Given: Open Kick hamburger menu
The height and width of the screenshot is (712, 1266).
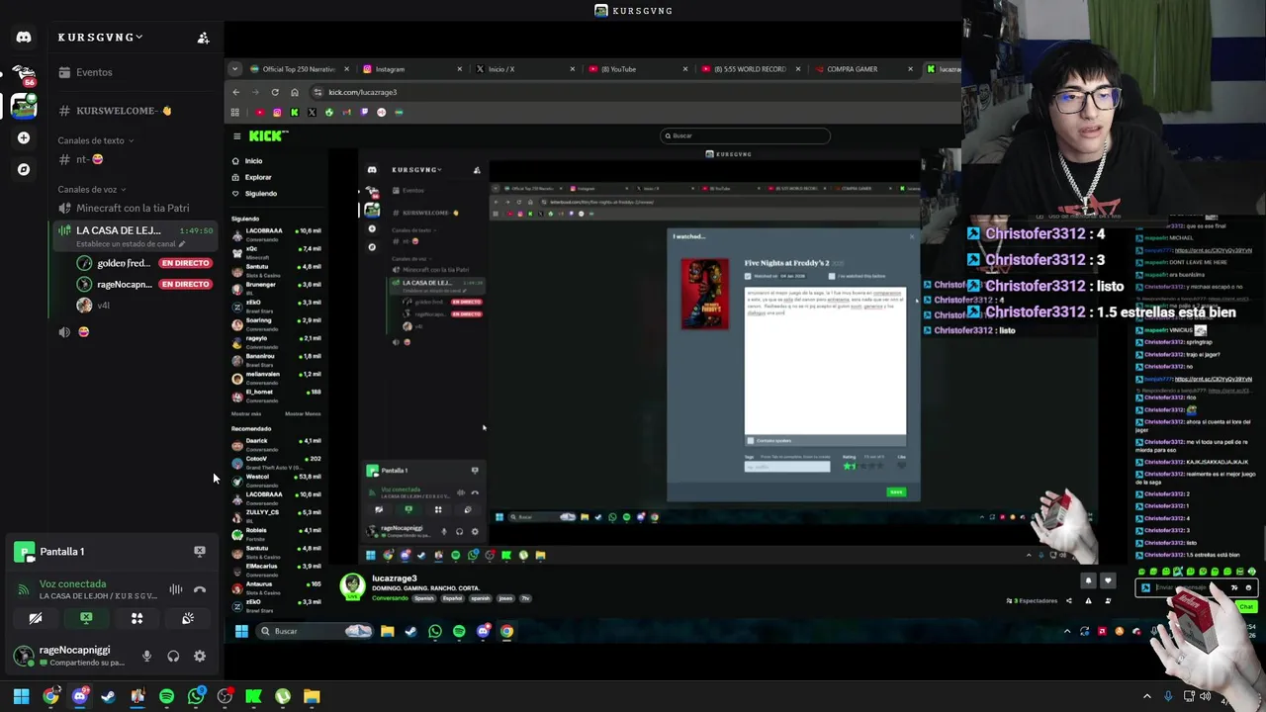Looking at the screenshot, I should click(236, 136).
